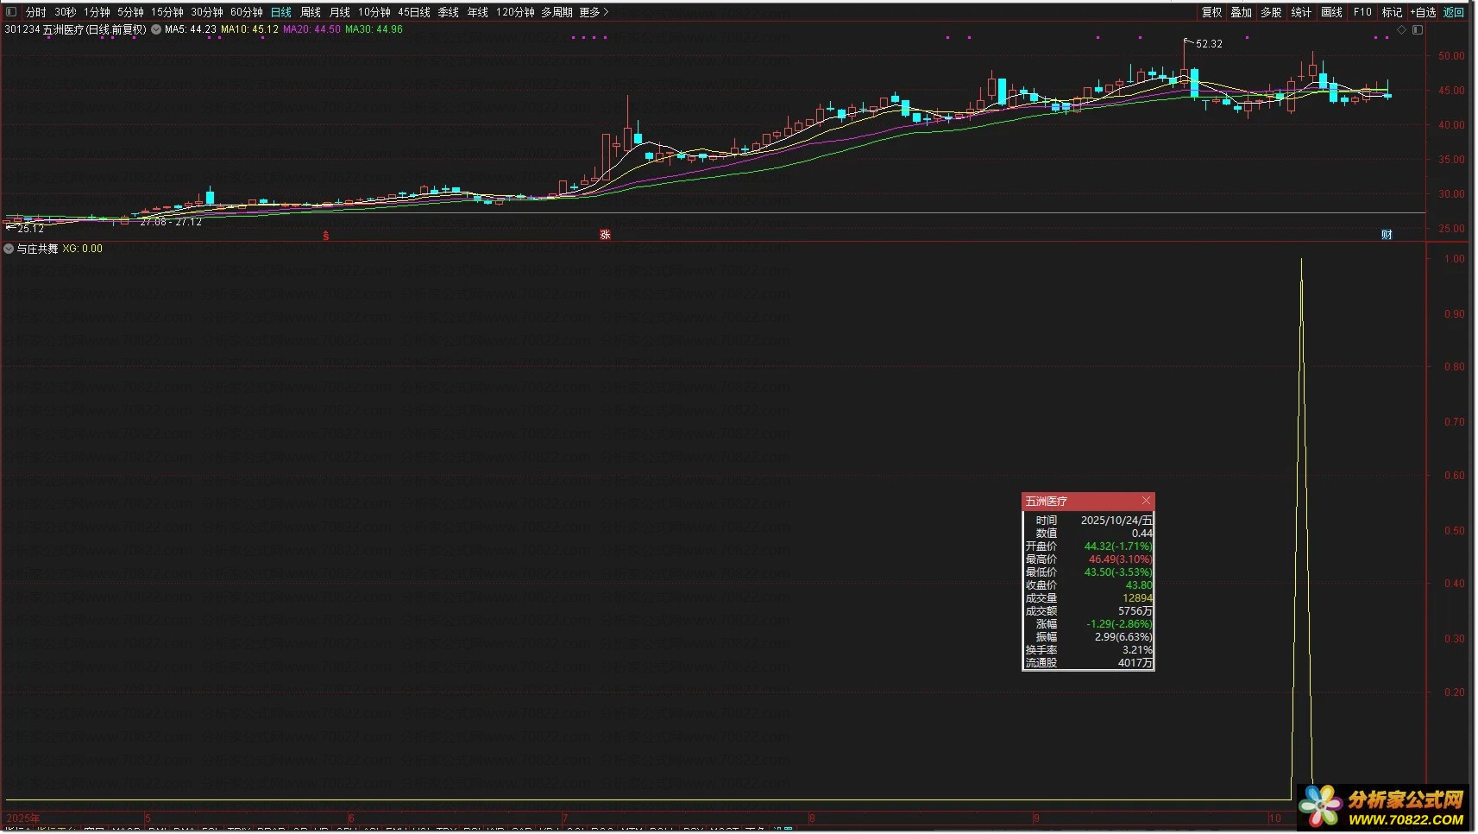Click the 5756万 turnover amount value
This screenshot has width=1478, height=834.
coord(1135,611)
